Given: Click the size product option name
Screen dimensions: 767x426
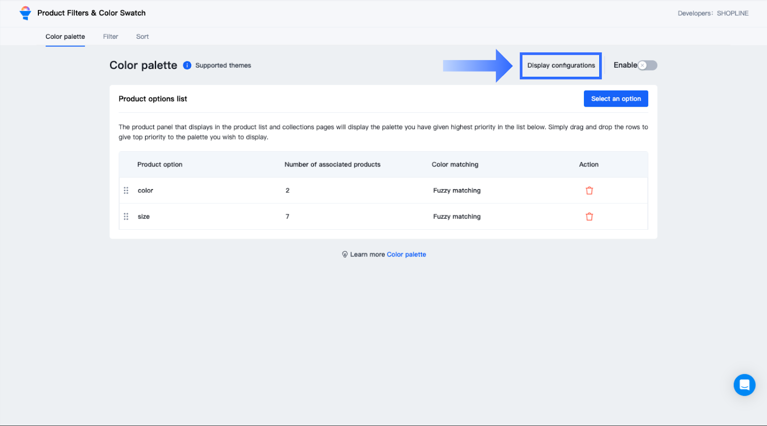Looking at the screenshot, I should 144,216.
